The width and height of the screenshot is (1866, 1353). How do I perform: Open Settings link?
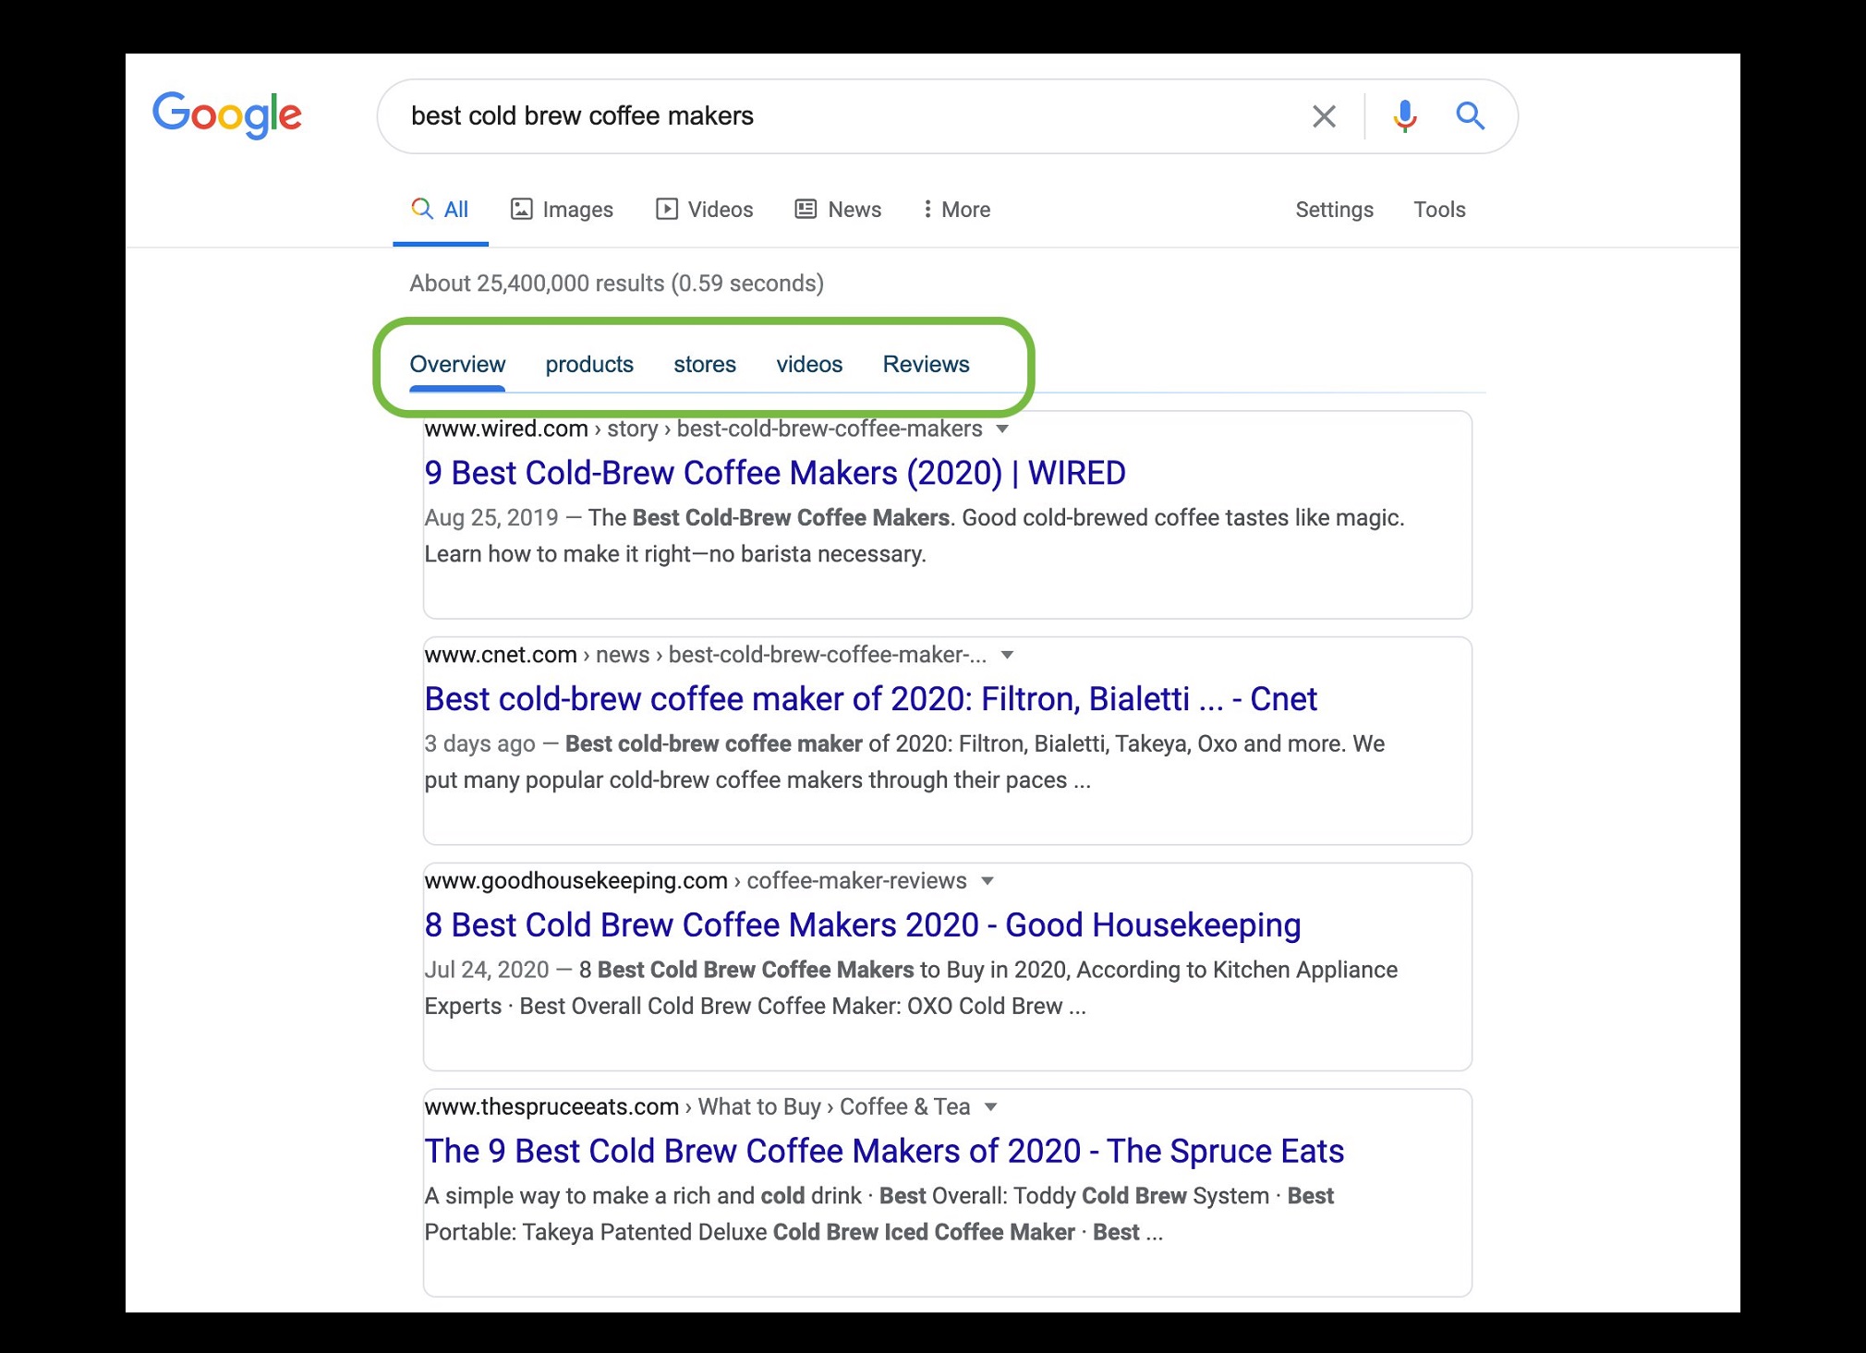(1334, 210)
